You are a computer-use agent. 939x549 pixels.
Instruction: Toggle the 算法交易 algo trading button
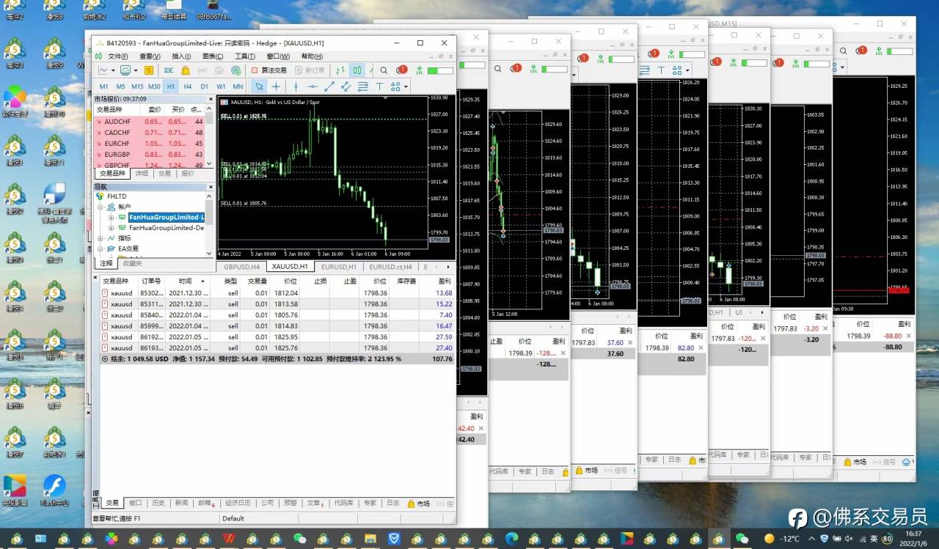[x=268, y=70]
